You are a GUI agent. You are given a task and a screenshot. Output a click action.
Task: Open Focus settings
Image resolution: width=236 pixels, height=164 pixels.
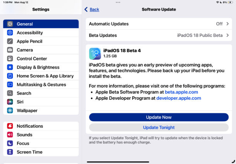click(41, 143)
